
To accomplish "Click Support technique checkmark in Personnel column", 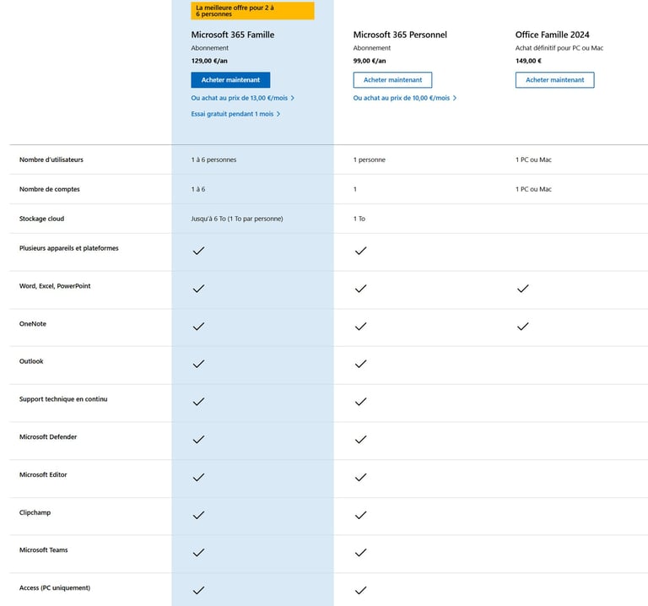I will point(360,402).
